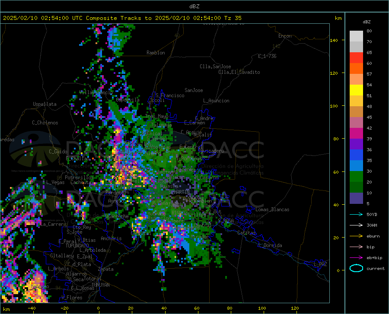Click the Lomas_Blancas map label

272,209
